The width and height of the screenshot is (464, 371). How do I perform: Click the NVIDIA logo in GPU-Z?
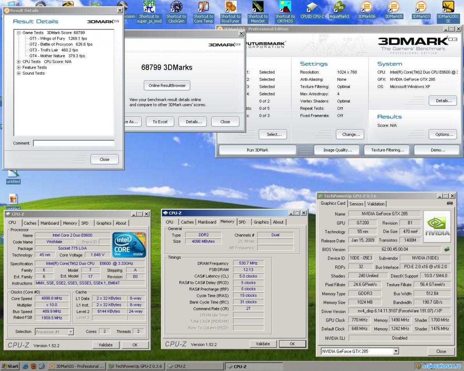(x=437, y=226)
